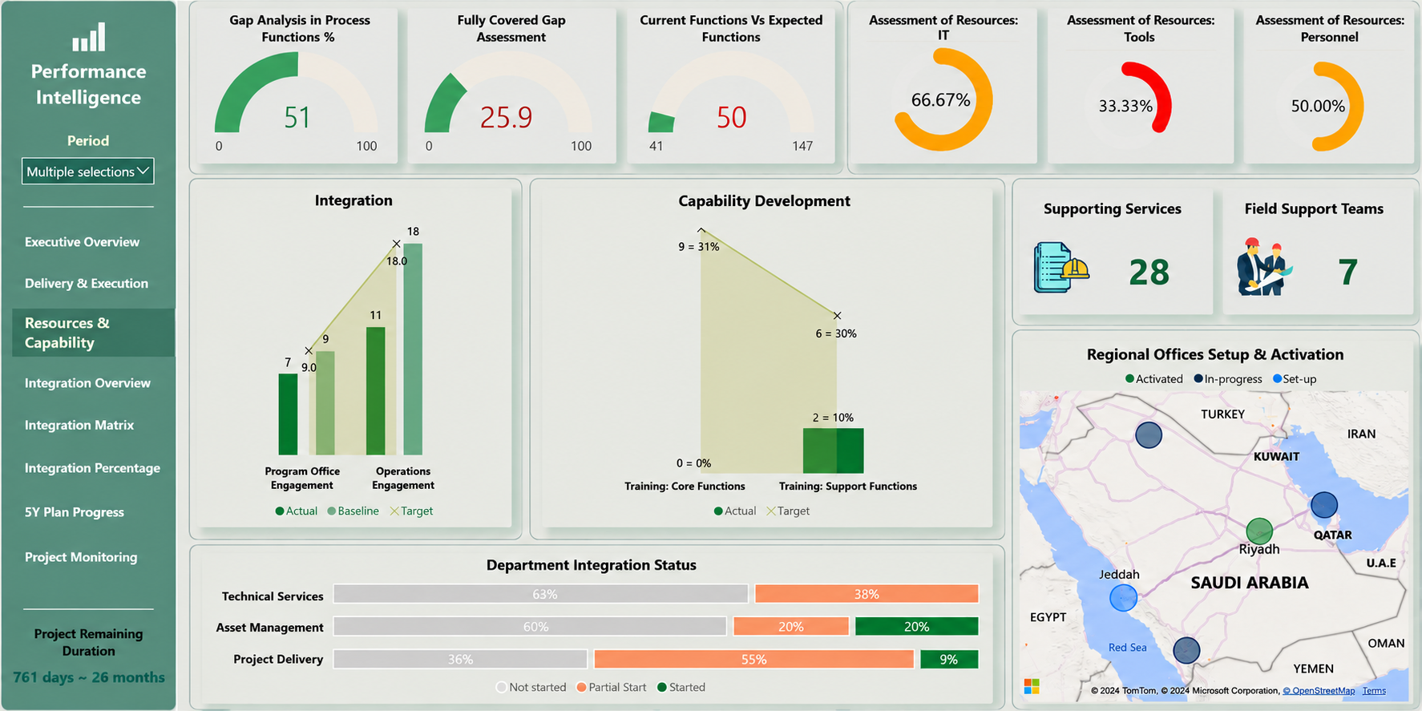This screenshot has height=711, width=1422.
Task: Click the Field Support Teams workers icon
Action: [x=1264, y=267]
